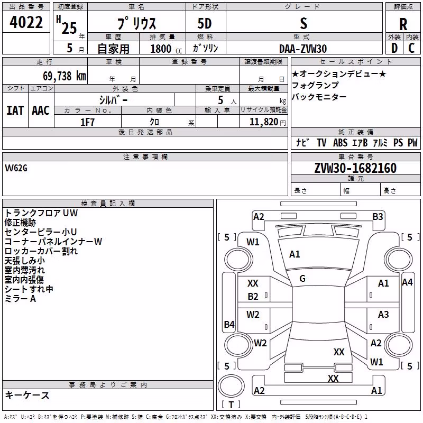Click the door type value 5D
Screen dimensions: 423x423
[205, 23]
